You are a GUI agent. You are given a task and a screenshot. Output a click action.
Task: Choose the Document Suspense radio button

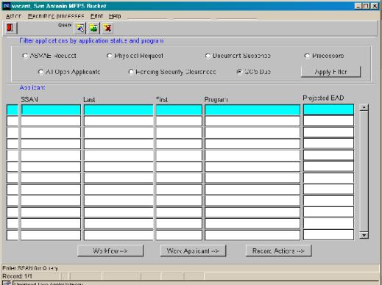click(208, 56)
